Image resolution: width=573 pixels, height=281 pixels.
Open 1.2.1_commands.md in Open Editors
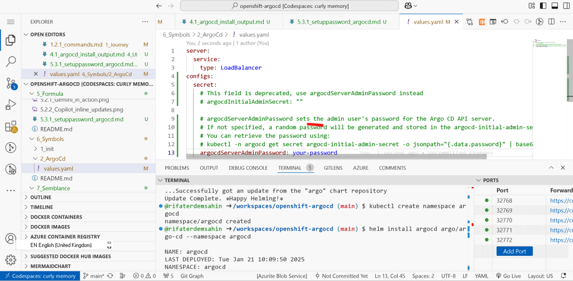[89, 45]
